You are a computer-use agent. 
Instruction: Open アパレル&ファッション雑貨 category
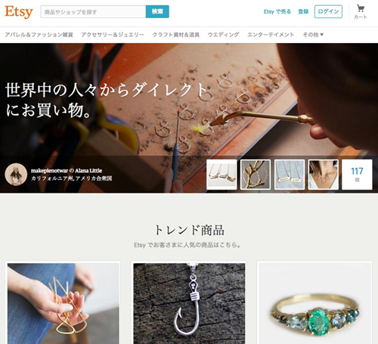point(39,35)
